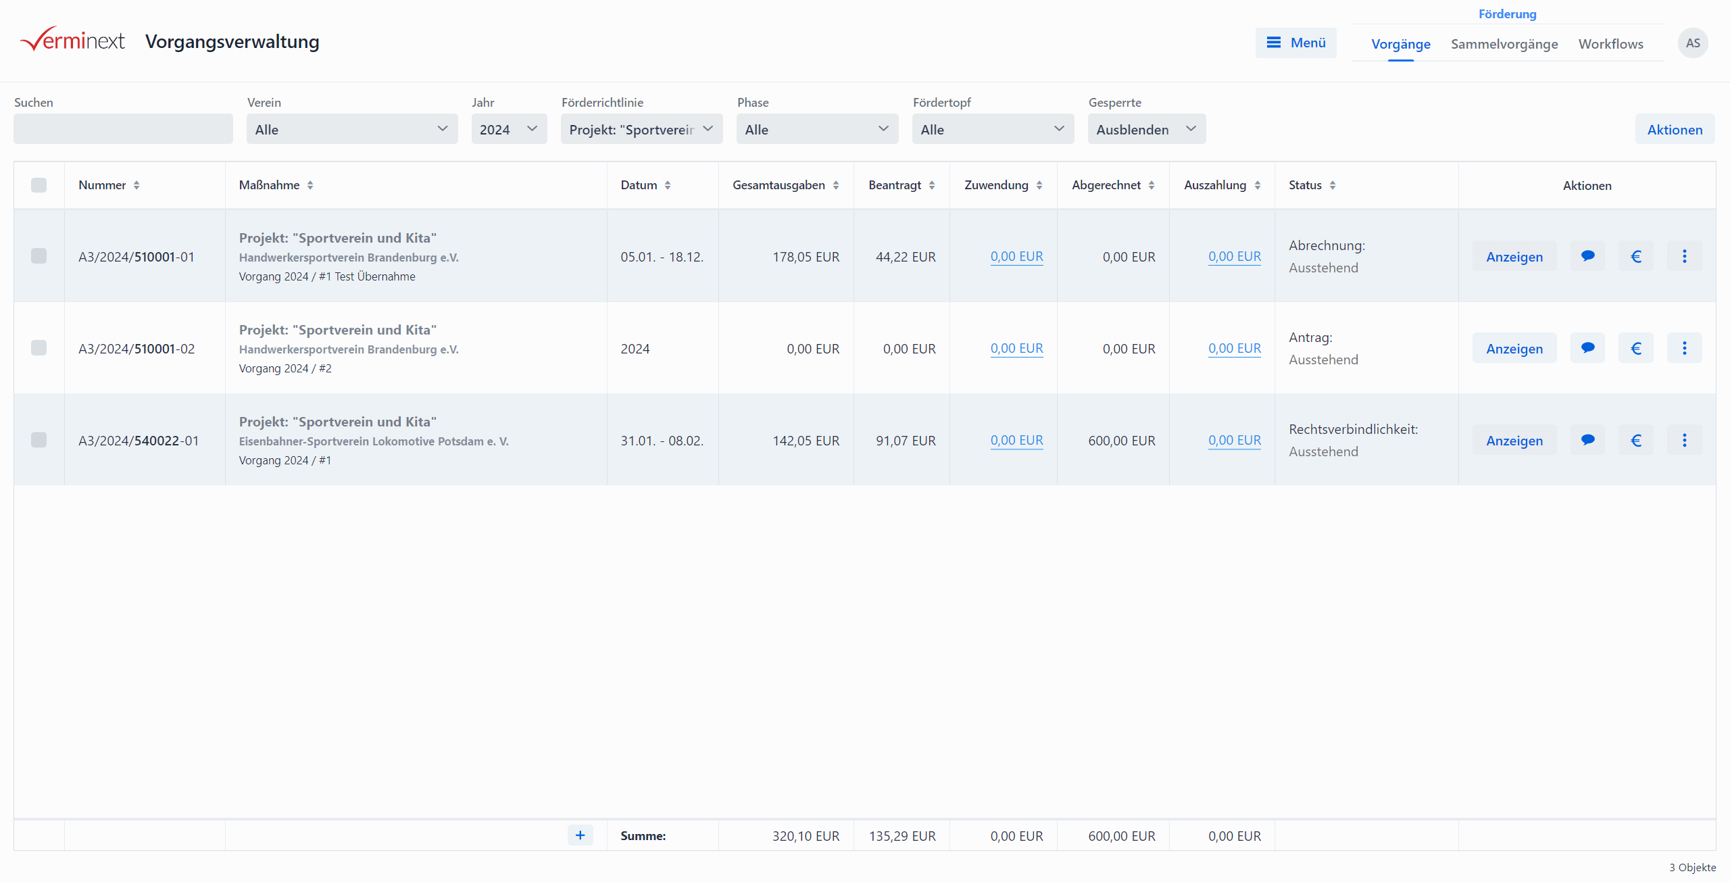Click Anzeigen for A3/2024/510001-02

(x=1514, y=349)
